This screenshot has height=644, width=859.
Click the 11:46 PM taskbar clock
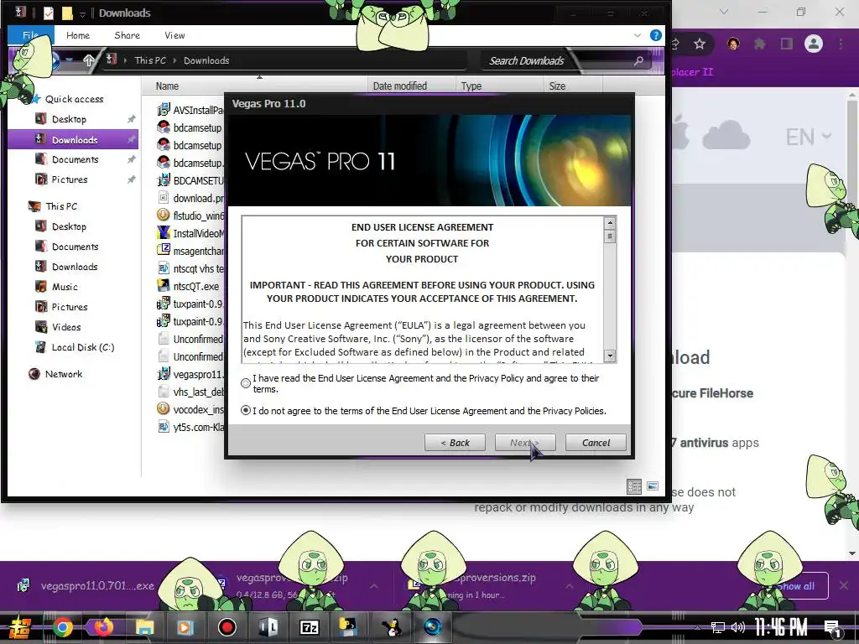coord(781,627)
